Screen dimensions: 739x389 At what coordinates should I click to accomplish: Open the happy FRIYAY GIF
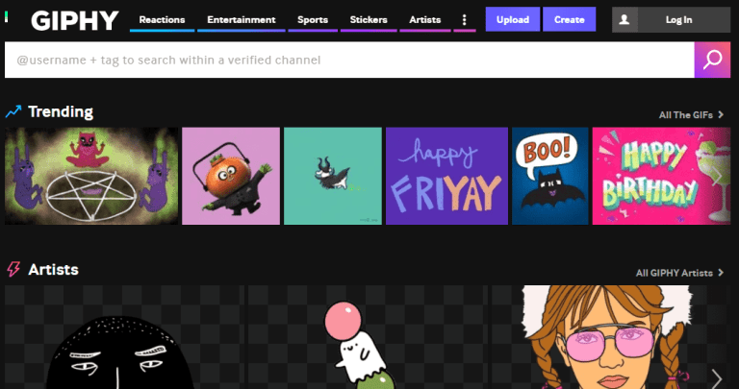click(x=446, y=176)
